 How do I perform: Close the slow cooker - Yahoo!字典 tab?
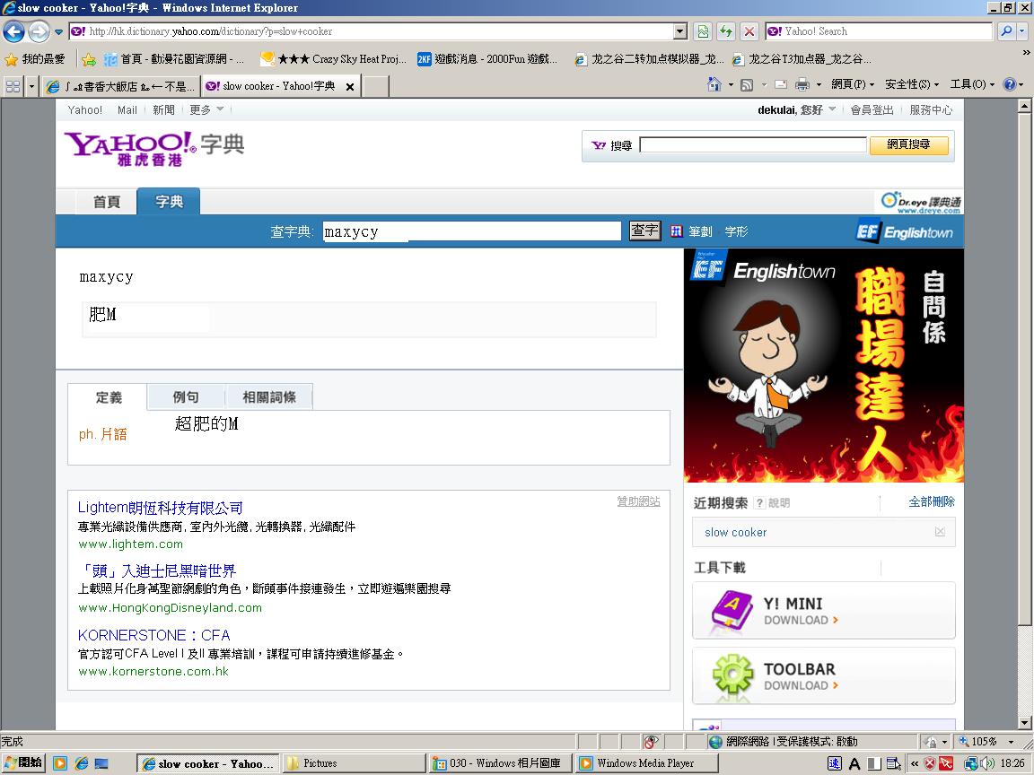point(350,86)
